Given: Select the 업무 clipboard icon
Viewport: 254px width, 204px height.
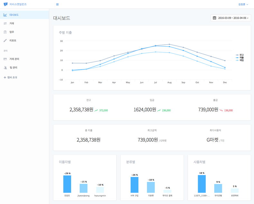Looking at the screenshot, I should 5,32.
